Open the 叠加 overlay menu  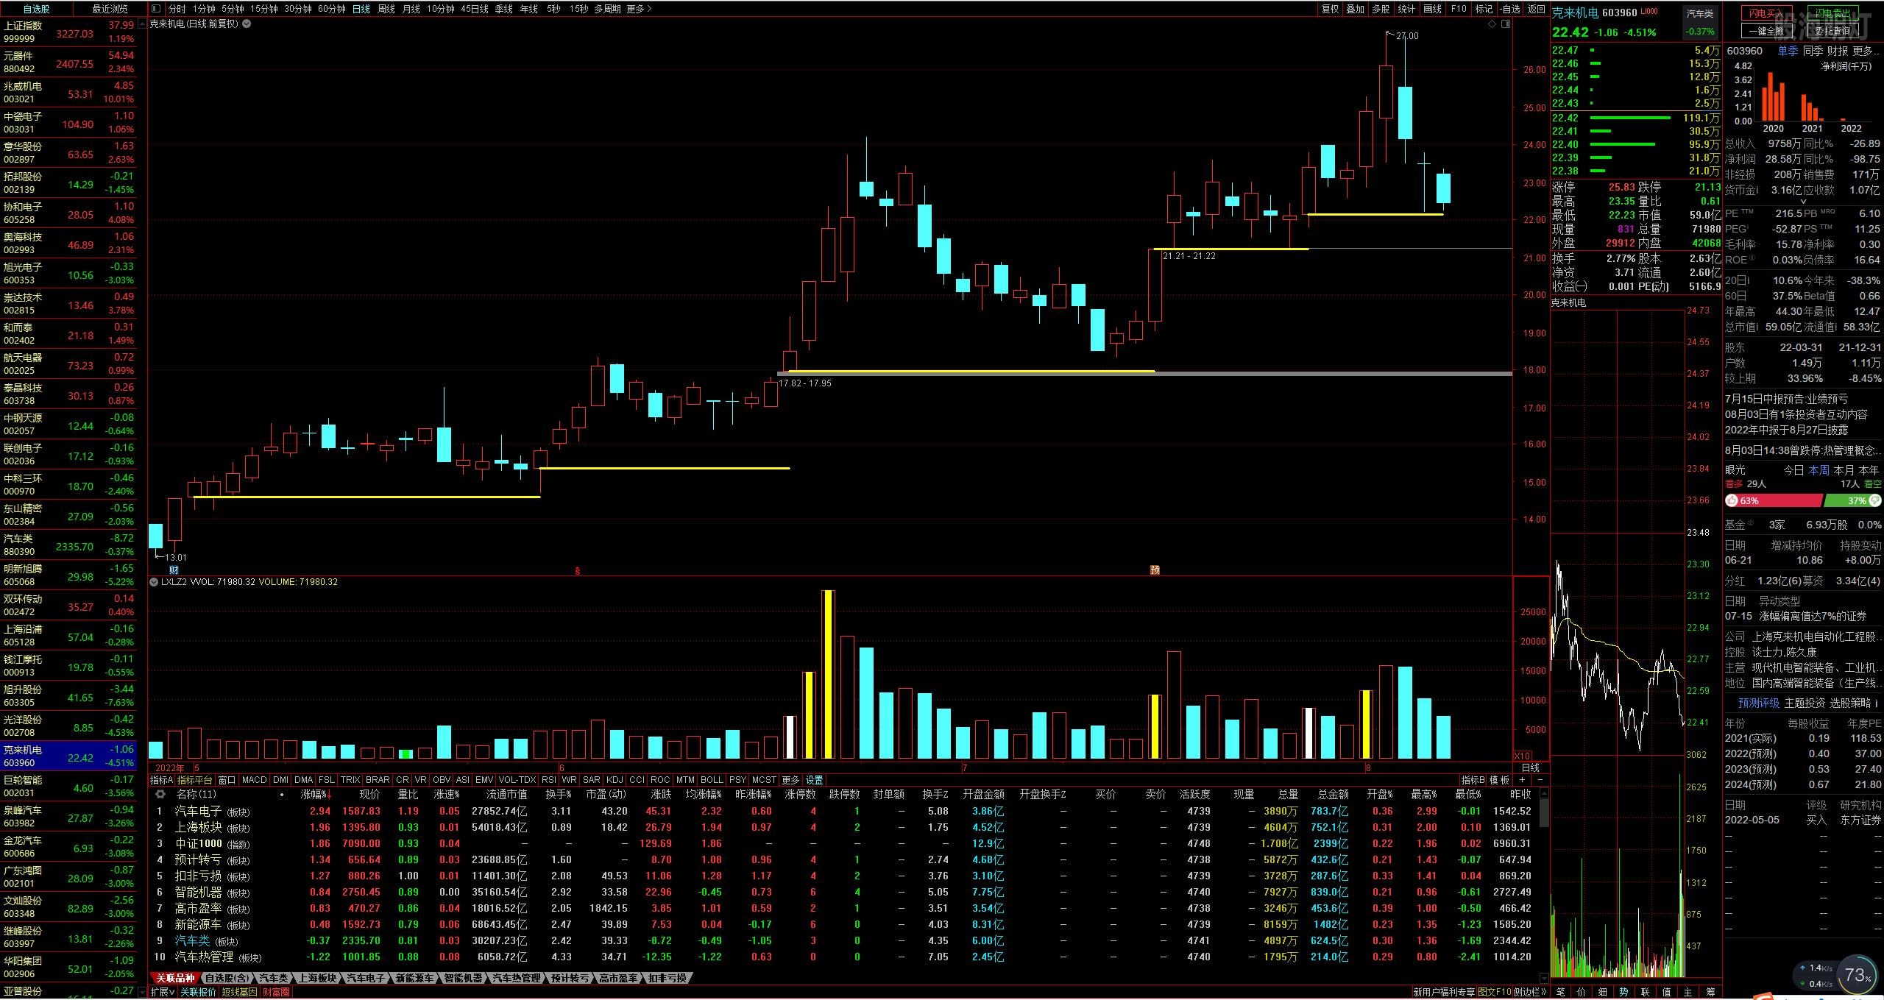point(1356,9)
